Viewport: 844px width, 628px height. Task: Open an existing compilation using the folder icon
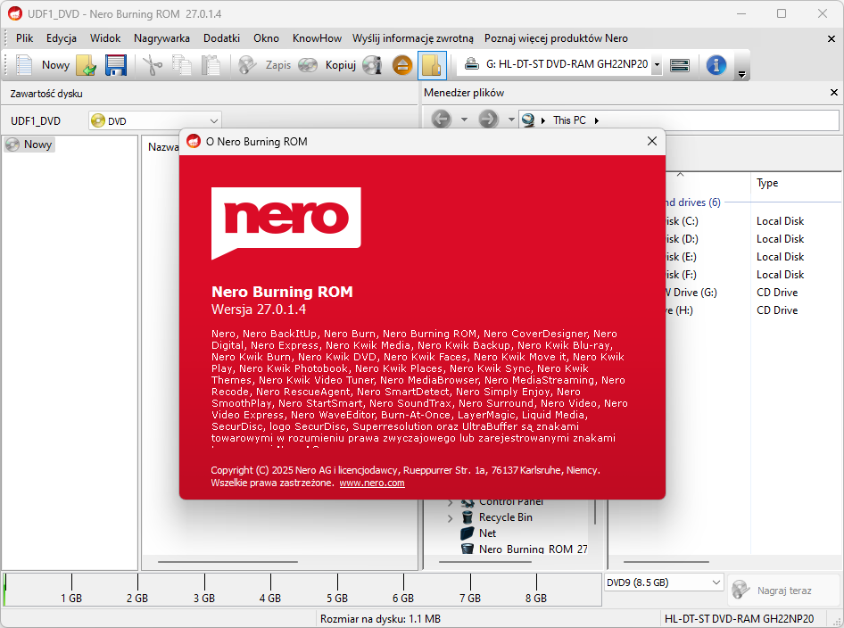point(87,65)
